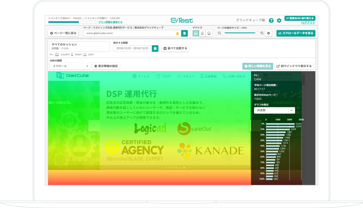Open display size gear settings
The width and height of the screenshot is (363, 208).
pos(269,34)
